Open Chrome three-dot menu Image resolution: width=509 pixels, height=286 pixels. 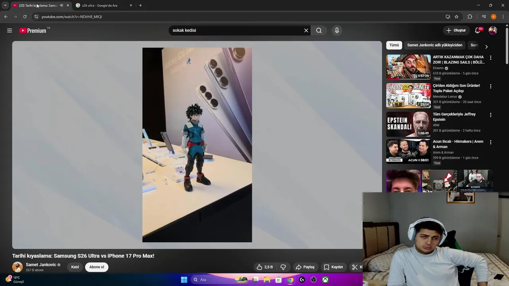[503, 17]
